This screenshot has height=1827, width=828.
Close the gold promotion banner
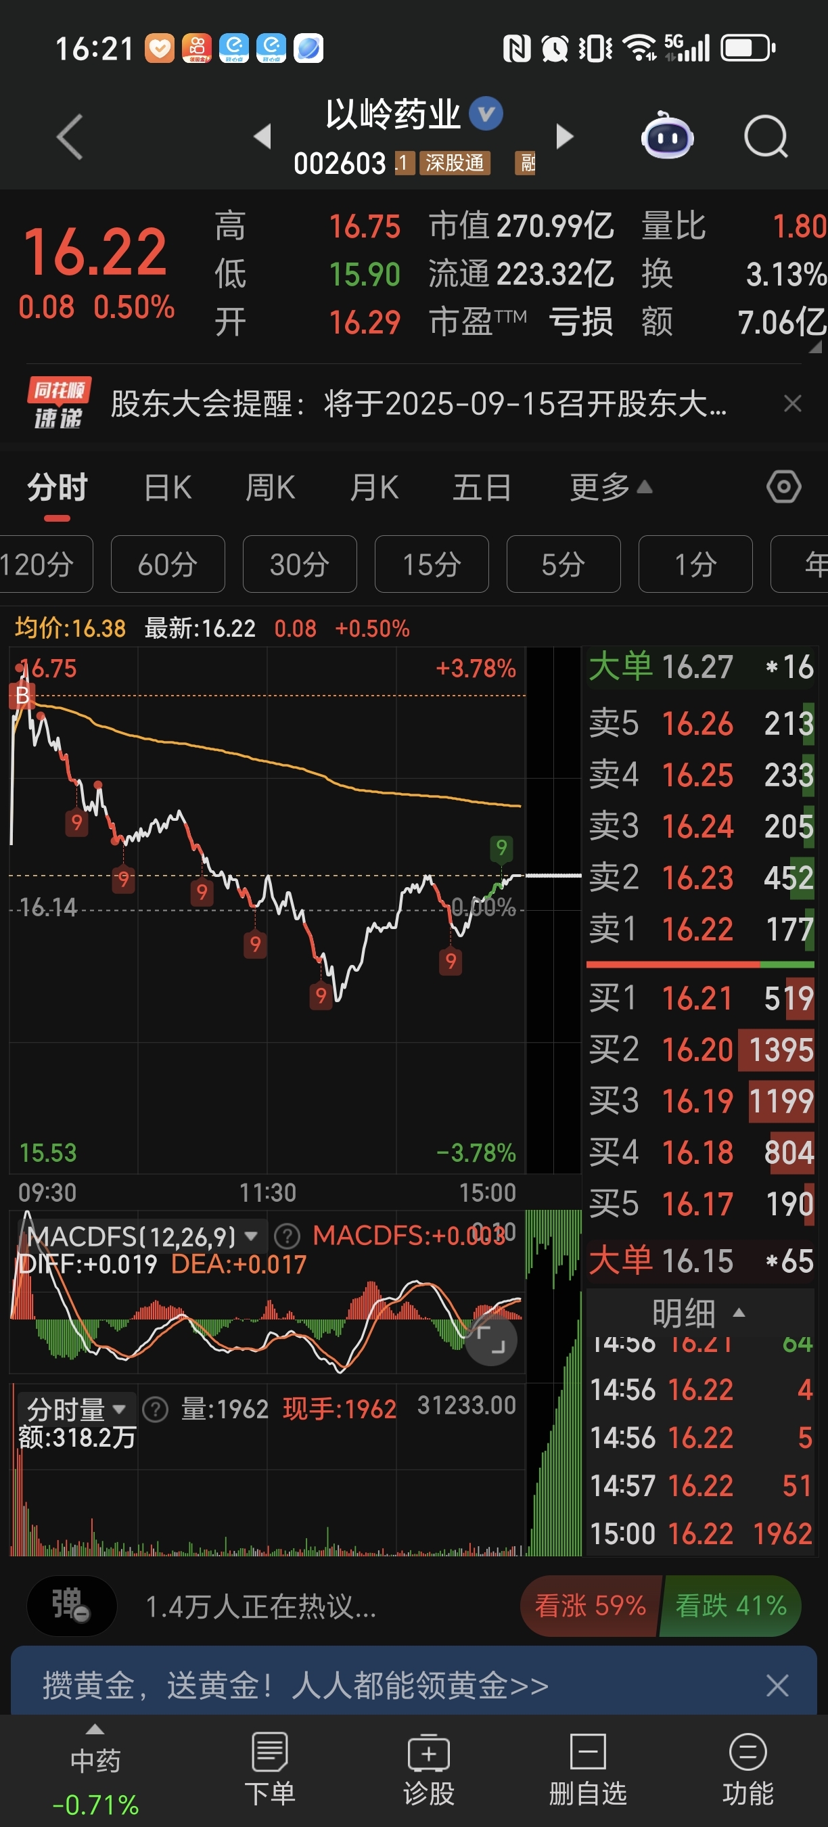click(x=777, y=1686)
